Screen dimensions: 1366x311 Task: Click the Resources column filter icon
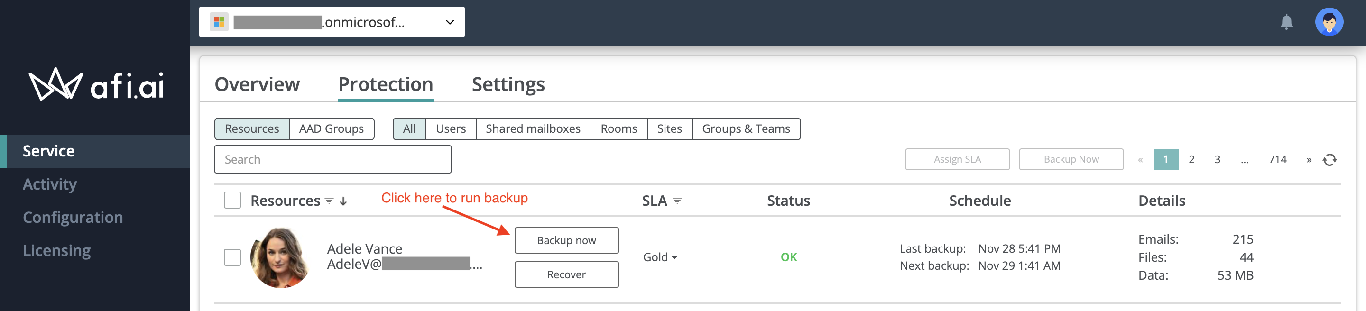pyautogui.click(x=329, y=201)
